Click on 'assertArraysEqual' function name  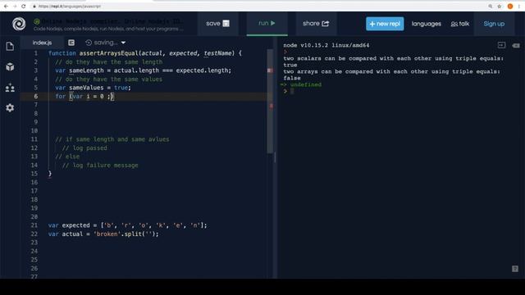click(109, 53)
